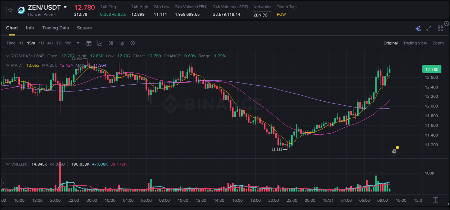Click the OHLC candle display icon
The height and width of the screenshot is (210, 450).
(111, 43)
